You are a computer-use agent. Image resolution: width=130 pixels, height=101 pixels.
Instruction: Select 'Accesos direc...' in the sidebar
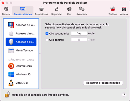[x=21, y=33]
